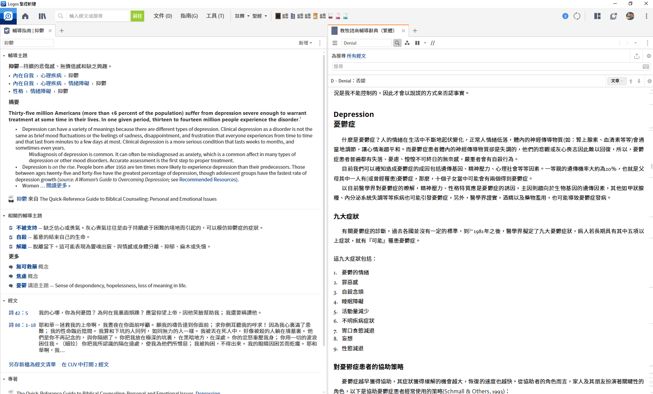This screenshot has width=653, height=394.
Task: Click the inline search magnifier button
Action: (x=397, y=43)
